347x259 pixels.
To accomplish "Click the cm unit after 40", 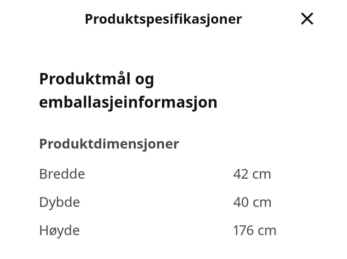I will (262, 203).
